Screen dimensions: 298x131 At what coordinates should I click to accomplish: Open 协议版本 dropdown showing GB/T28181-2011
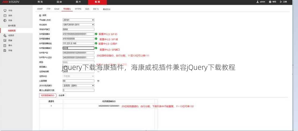click(x=79, y=25)
